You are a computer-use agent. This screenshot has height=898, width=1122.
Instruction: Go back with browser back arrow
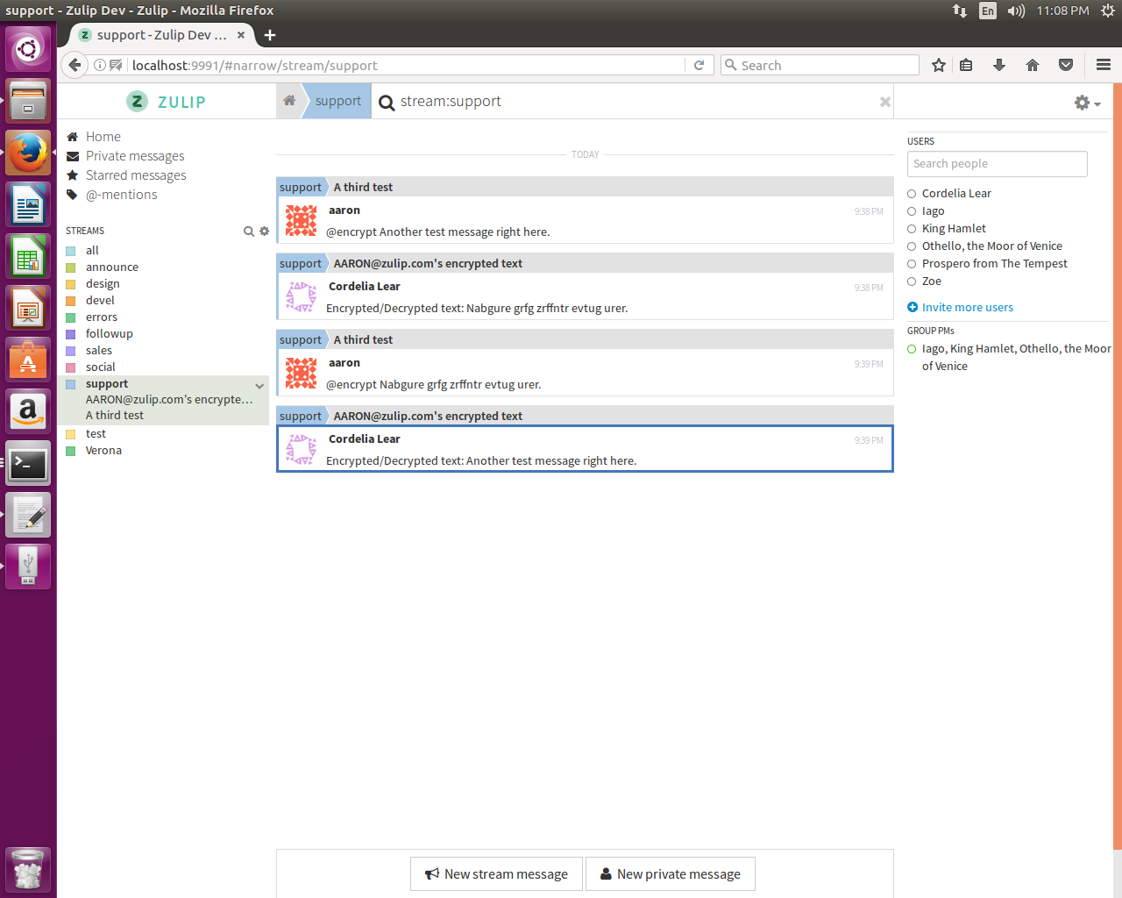[x=75, y=65]
